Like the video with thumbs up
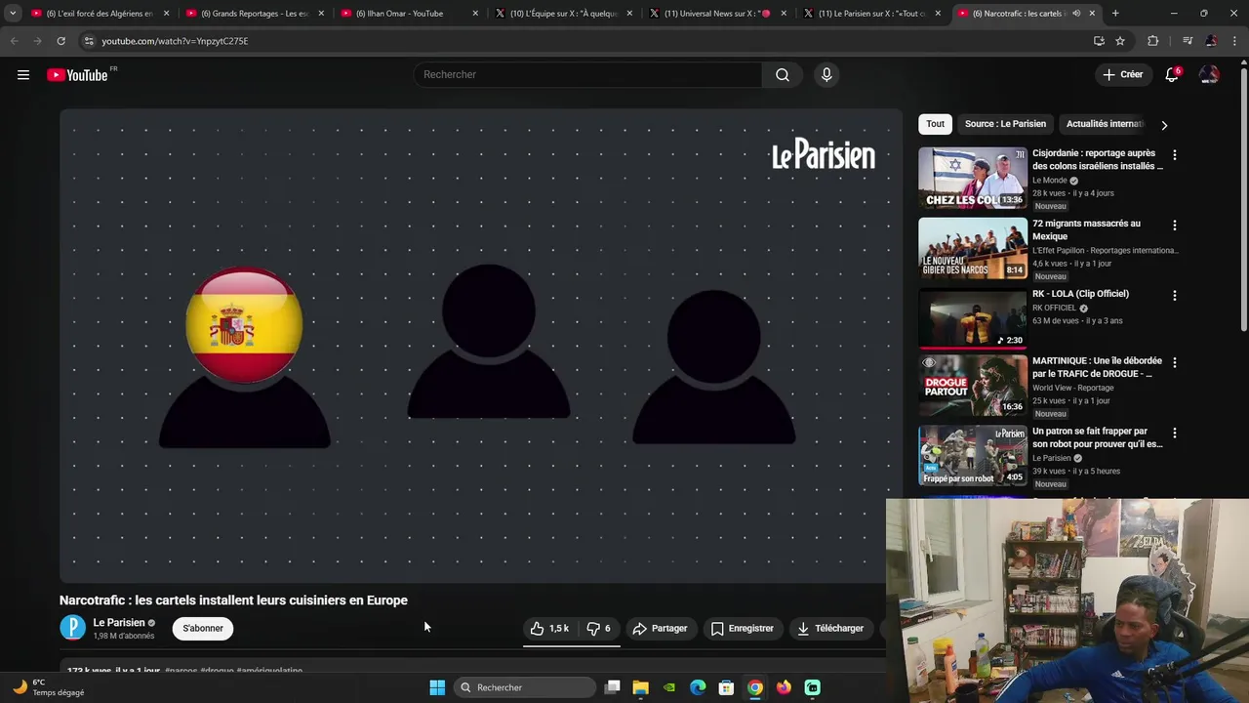This screenshot has width=1249, height=703. (549, 629)
